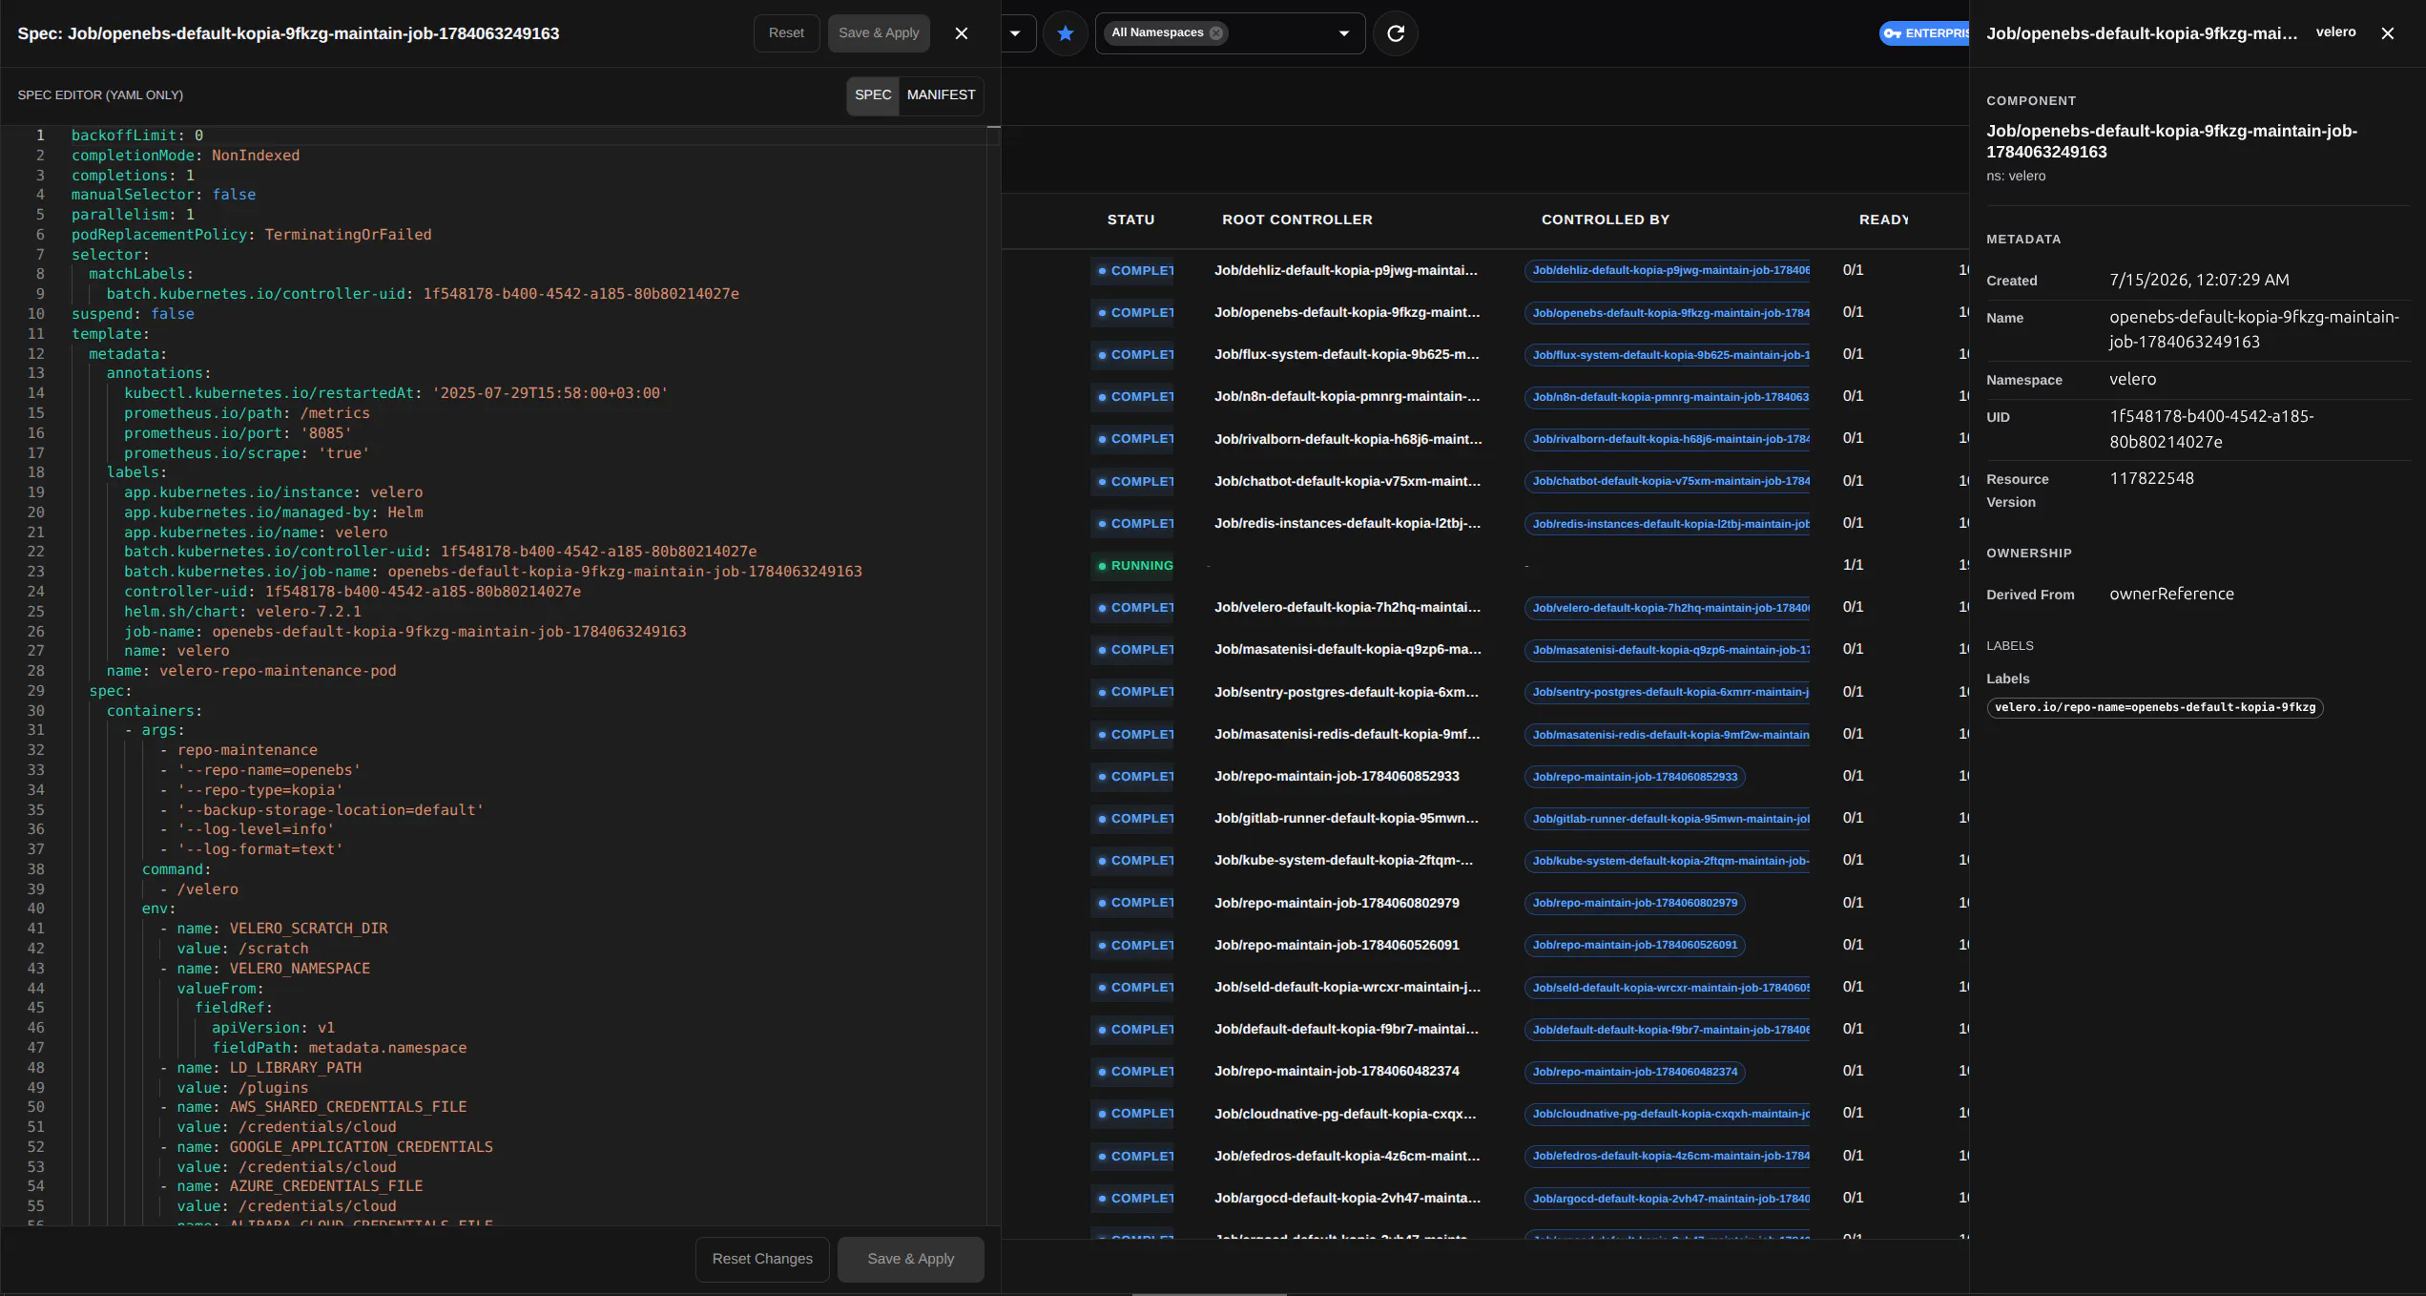The height and width of the screenshot is (1296, 2426).
Task: Expand the dropdown left of the star
Action: click(1015, 33)
